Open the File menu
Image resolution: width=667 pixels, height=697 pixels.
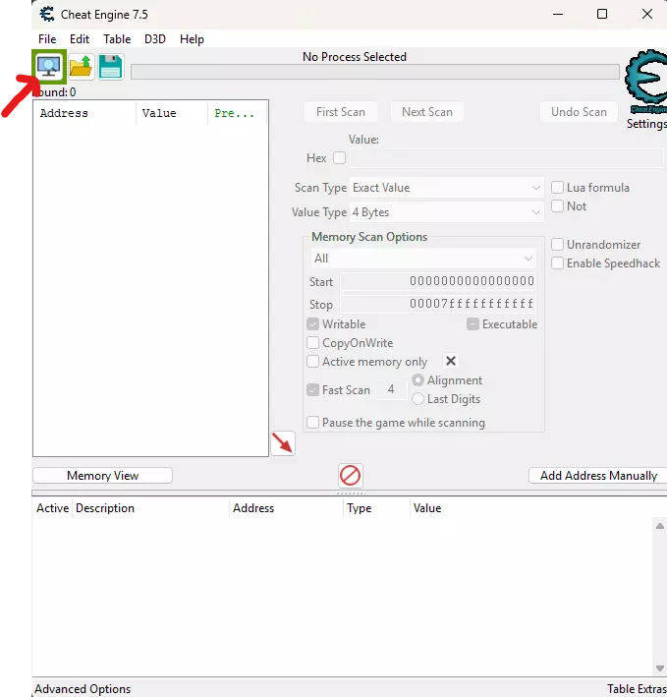[x=47, y=39]
